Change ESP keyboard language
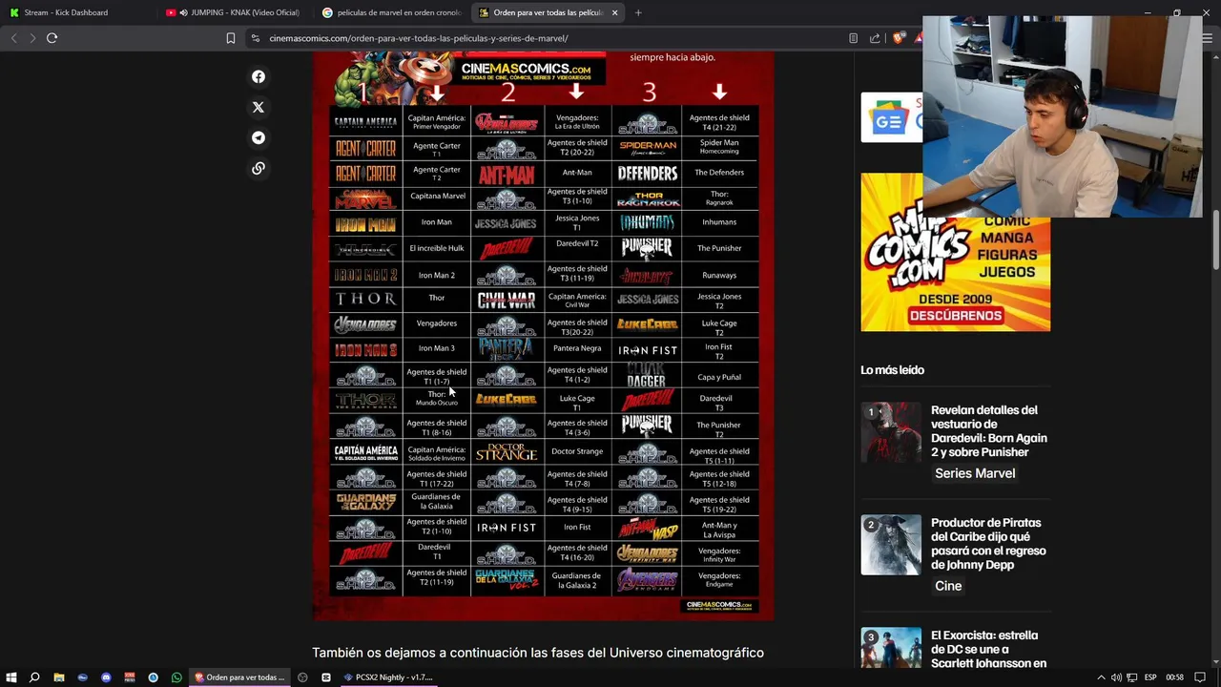Viewport: 1221px width, 687px height. pos(1150,677)
